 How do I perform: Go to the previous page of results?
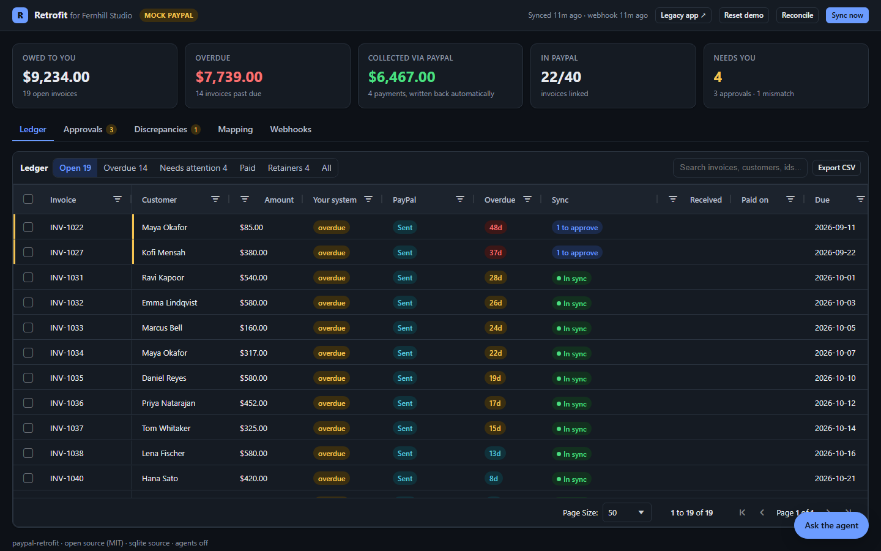762,512
